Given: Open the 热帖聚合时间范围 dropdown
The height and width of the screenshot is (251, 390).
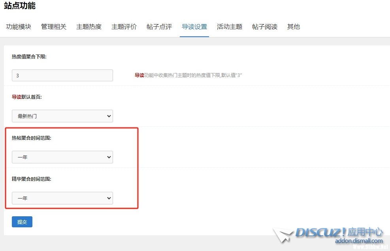Looking at the screenshot, I should click(62, 157).
